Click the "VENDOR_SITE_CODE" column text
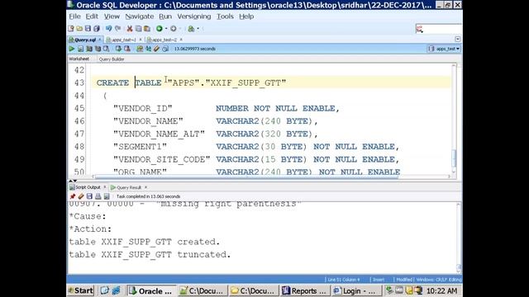 coord(162,159)
